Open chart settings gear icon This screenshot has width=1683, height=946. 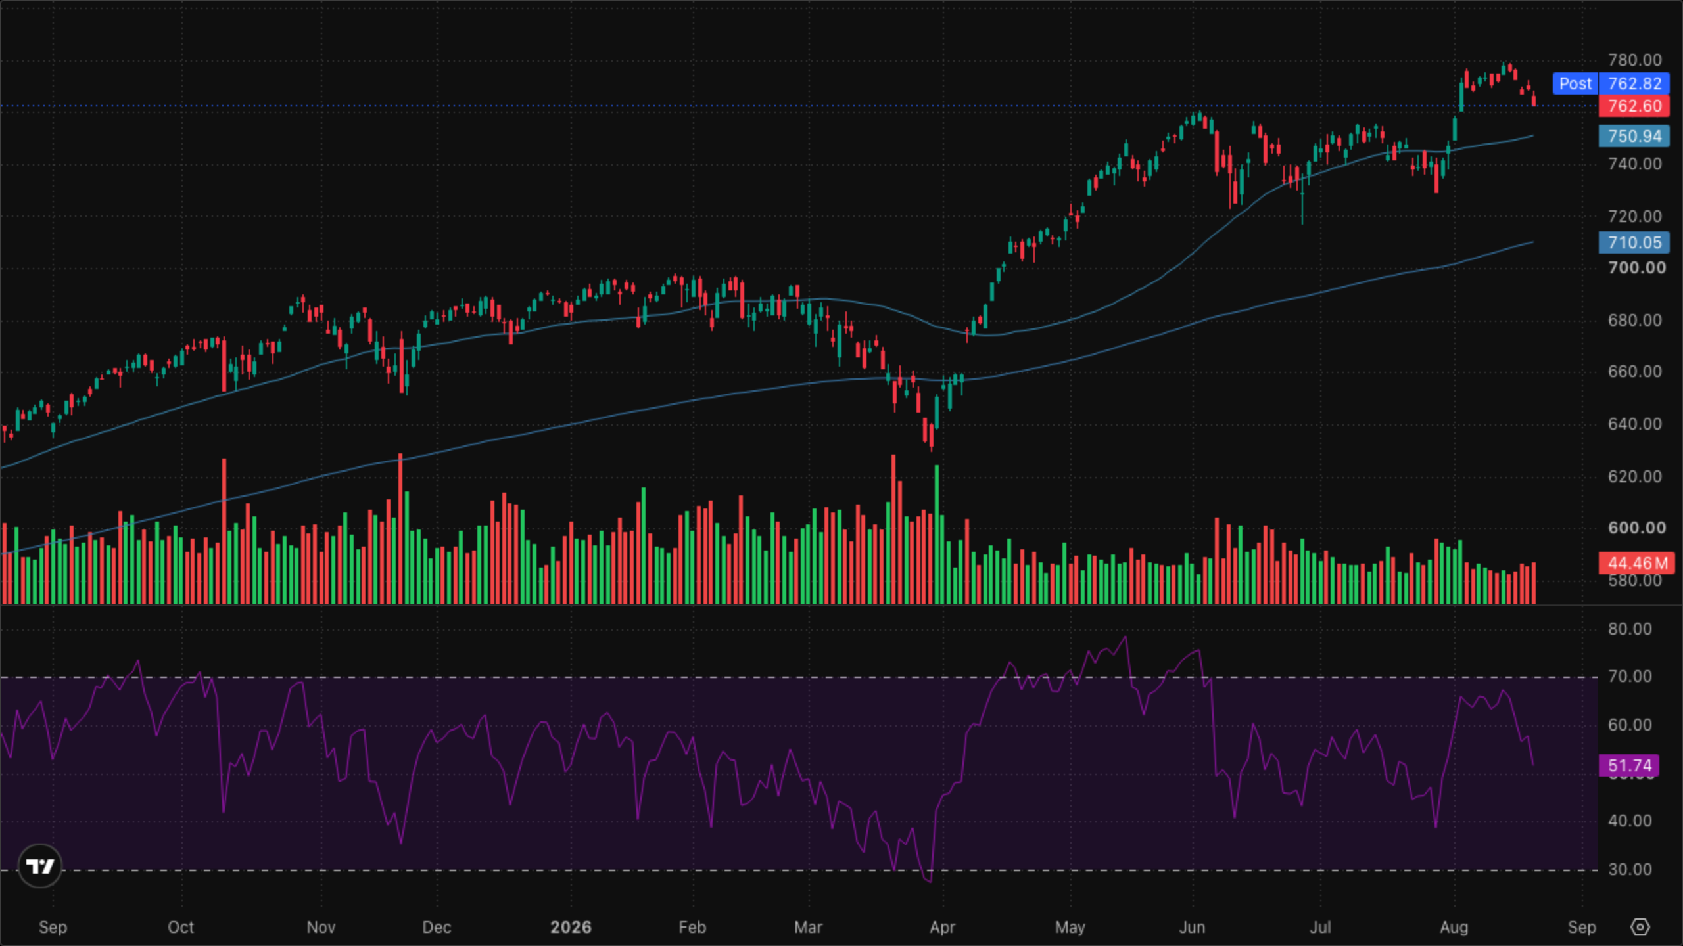click(1640, 927)
